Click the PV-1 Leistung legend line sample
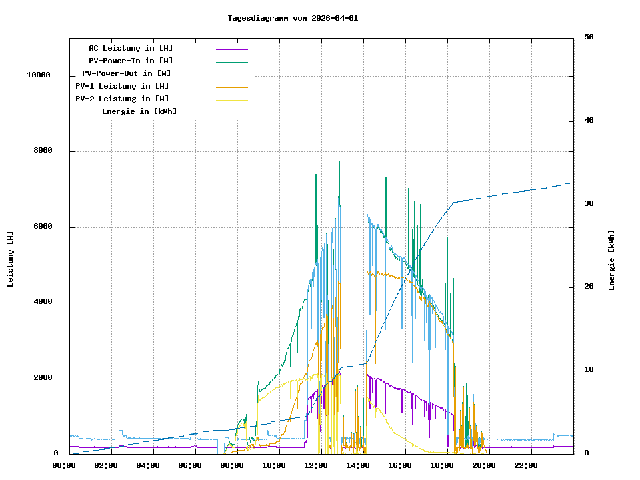 pyautogui.click(x=231, y=87)
